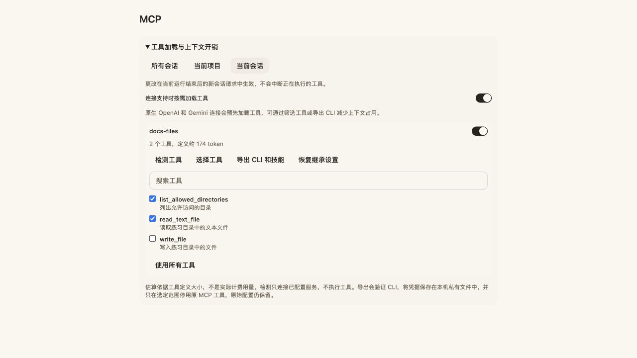Click the read_text_file tool name

[x=180, y=219]
